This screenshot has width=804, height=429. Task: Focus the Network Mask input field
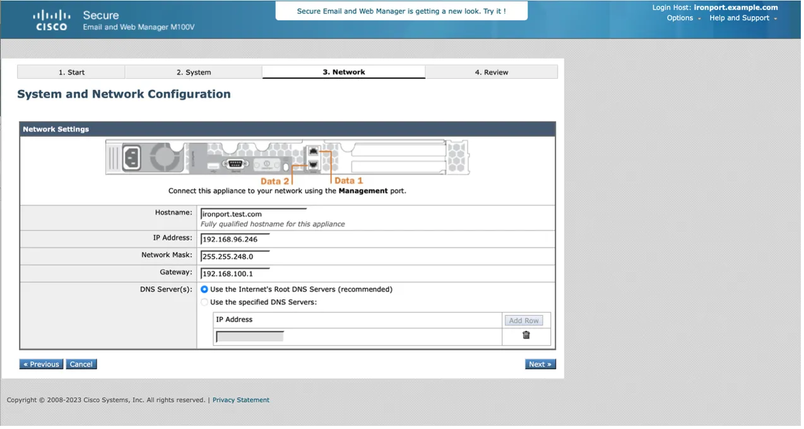tap(235, 256)
